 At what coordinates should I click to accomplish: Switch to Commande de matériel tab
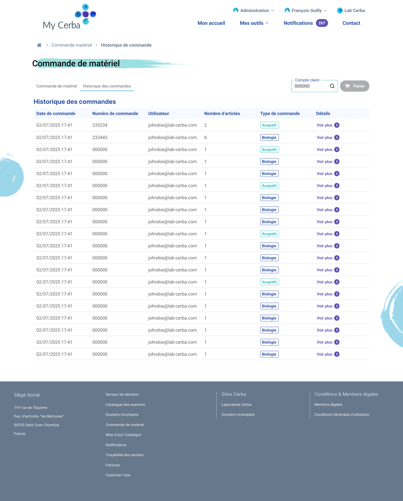pyautogui.click(x=57, y=86)
